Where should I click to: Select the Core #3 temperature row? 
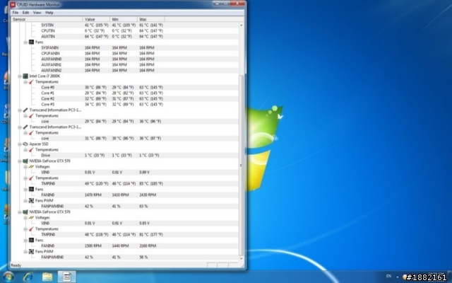pyautogui.click(x=125, y=104)
